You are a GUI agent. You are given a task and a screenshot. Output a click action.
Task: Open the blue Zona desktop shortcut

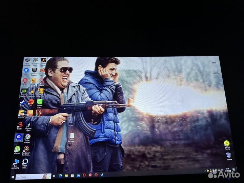pyautogui.click(x=26, y=71)
